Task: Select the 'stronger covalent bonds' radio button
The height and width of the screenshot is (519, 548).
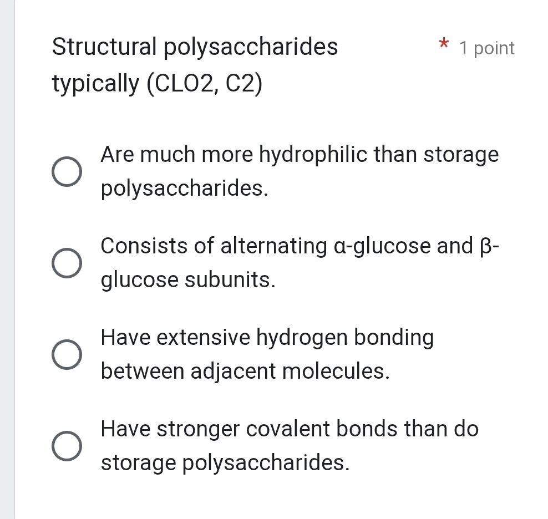Action: tap(68, 445)
